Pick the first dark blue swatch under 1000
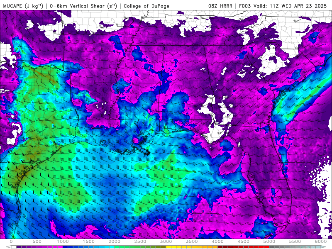This screenshot has width=332, height=249. [x=65, y=247]
